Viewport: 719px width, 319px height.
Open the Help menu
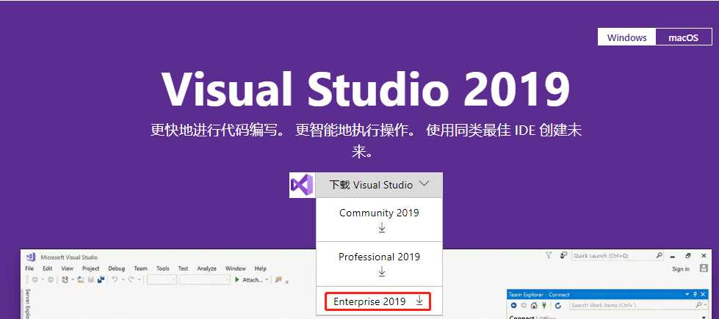[261, 268]
